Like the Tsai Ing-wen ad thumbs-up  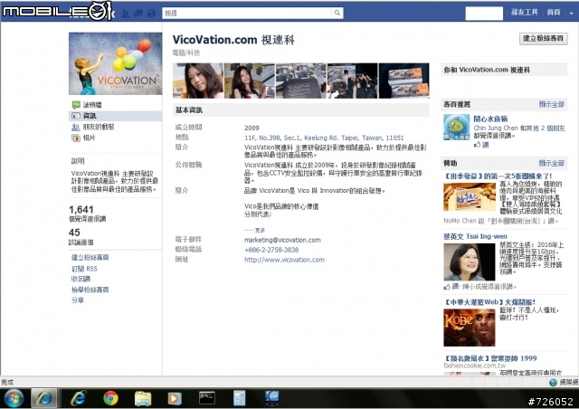[x=451, y=286]
